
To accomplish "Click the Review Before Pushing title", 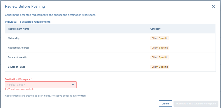I will [x=25, y=6].
